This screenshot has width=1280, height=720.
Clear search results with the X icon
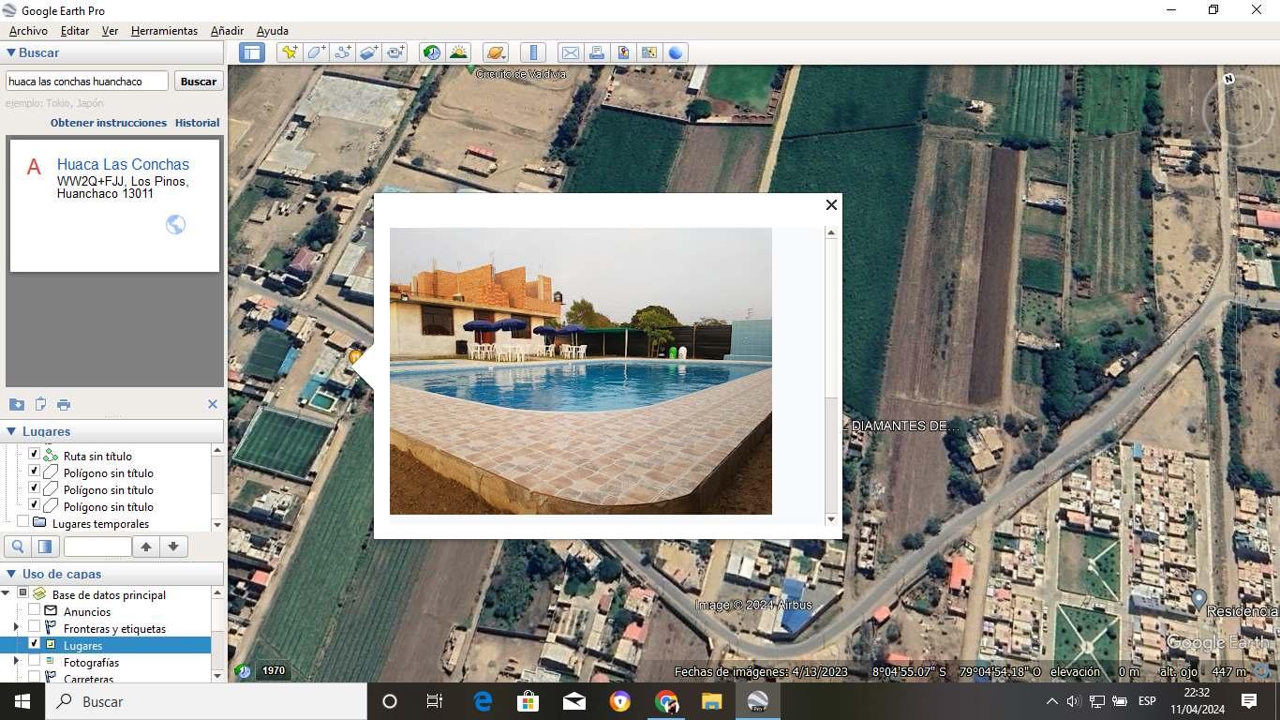click(213, 404)
